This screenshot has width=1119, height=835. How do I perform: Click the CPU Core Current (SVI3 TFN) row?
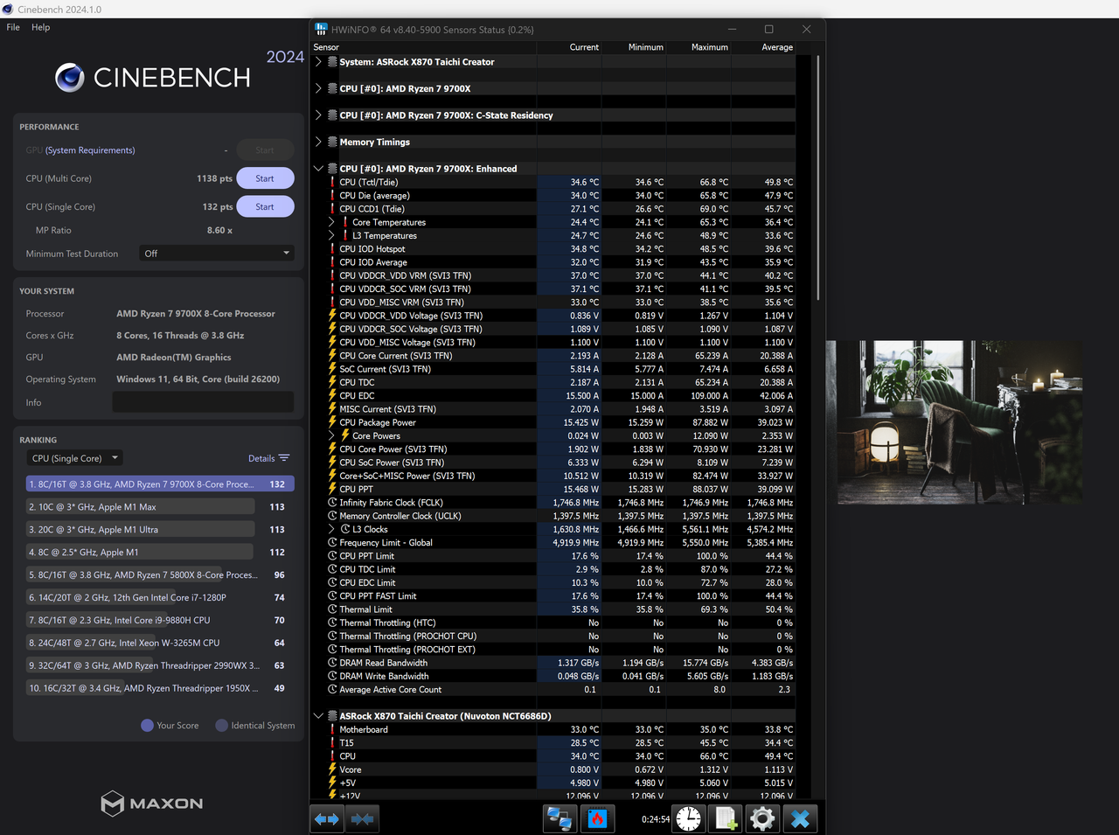561,356
